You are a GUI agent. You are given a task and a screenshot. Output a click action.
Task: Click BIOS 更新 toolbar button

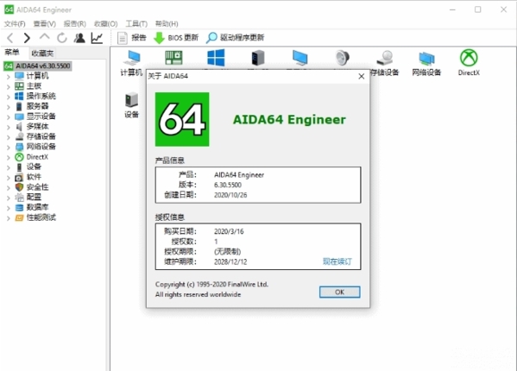coord(176,38)
